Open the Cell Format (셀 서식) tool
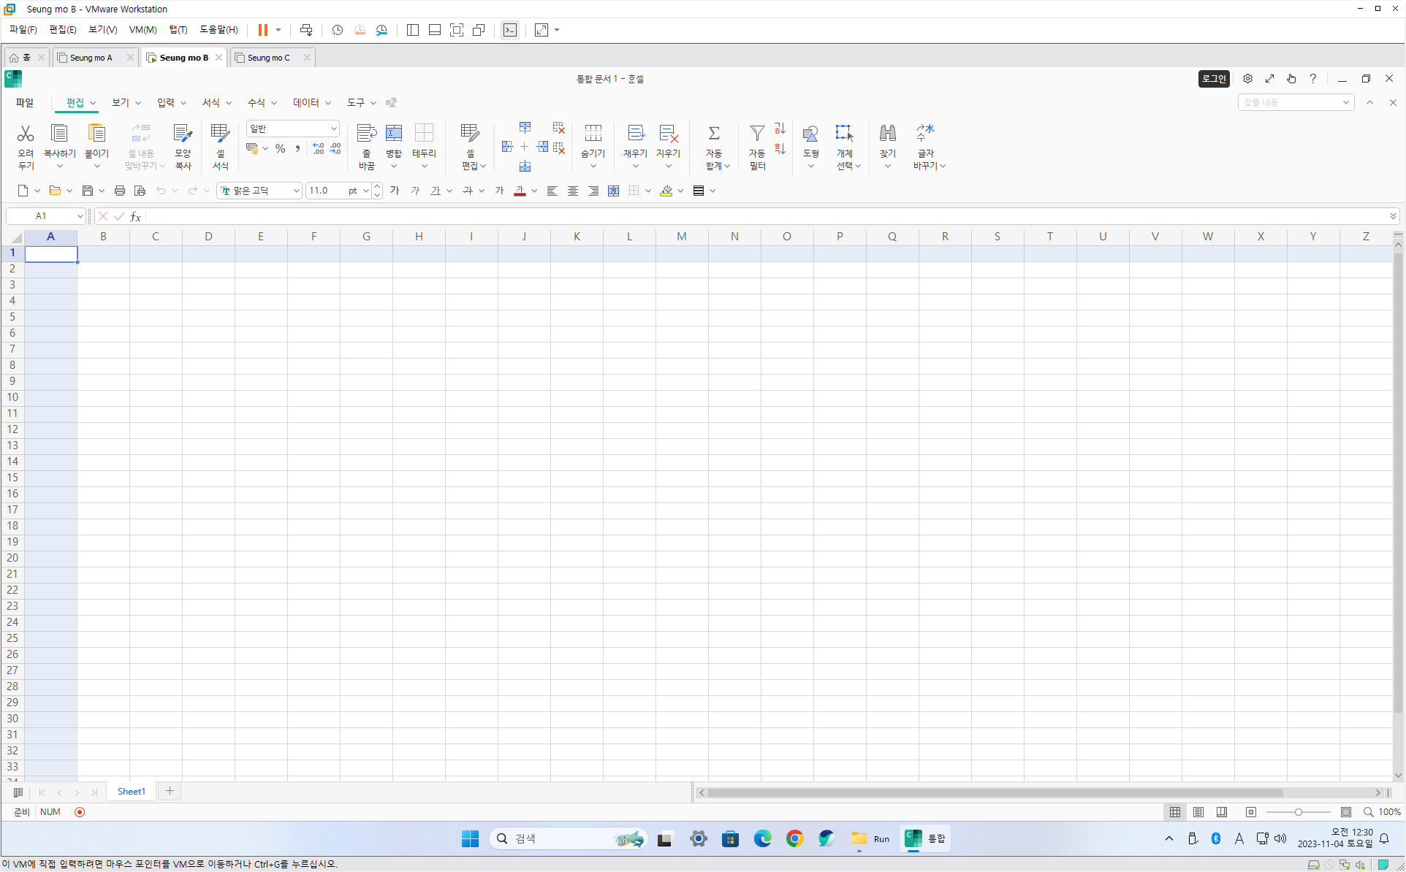The height and width of the screenshot is (872, 1406). tap(220, 134)
